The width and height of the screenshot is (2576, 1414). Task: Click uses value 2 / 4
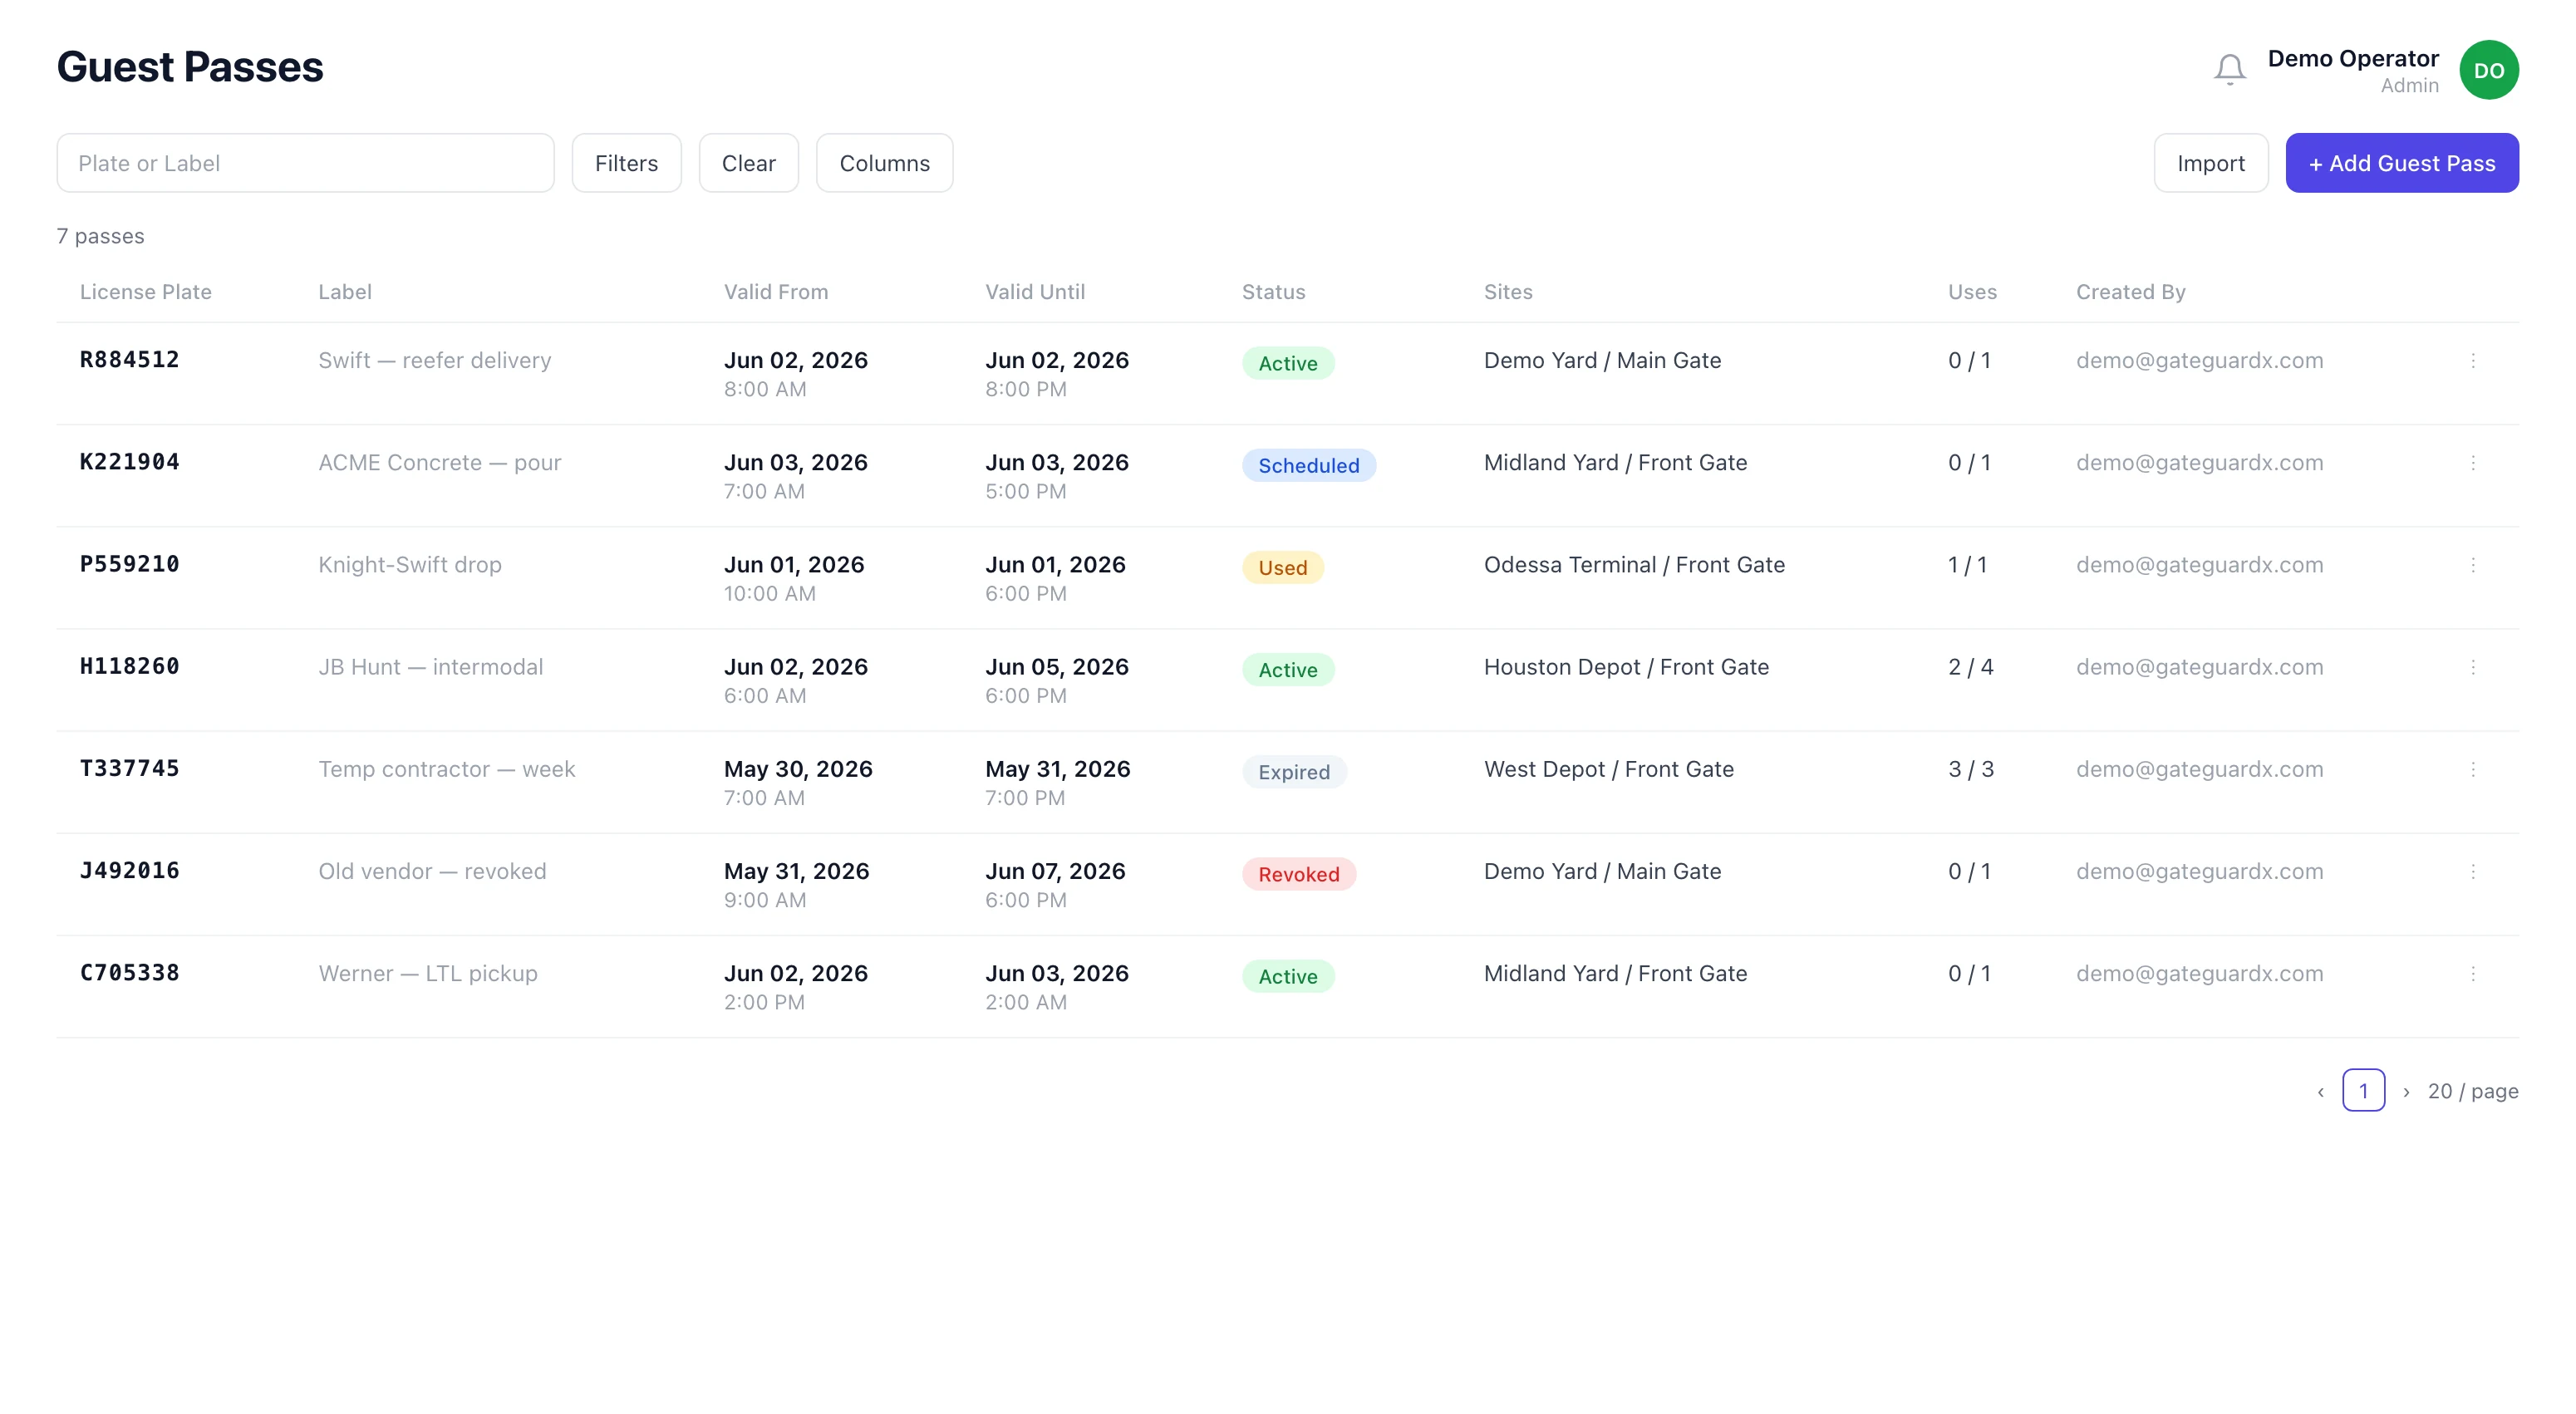(1970, 666)
